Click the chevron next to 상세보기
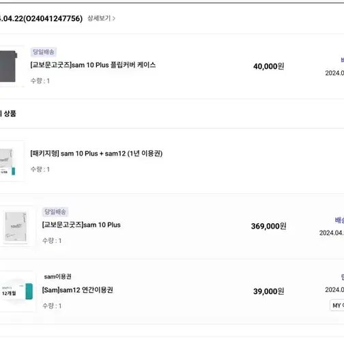Image resolution: width=344 pixels, height=344 pixels. coord(114,18)
